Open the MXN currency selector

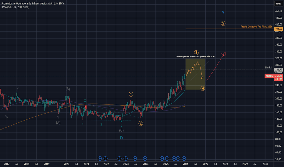pos(279,4)
